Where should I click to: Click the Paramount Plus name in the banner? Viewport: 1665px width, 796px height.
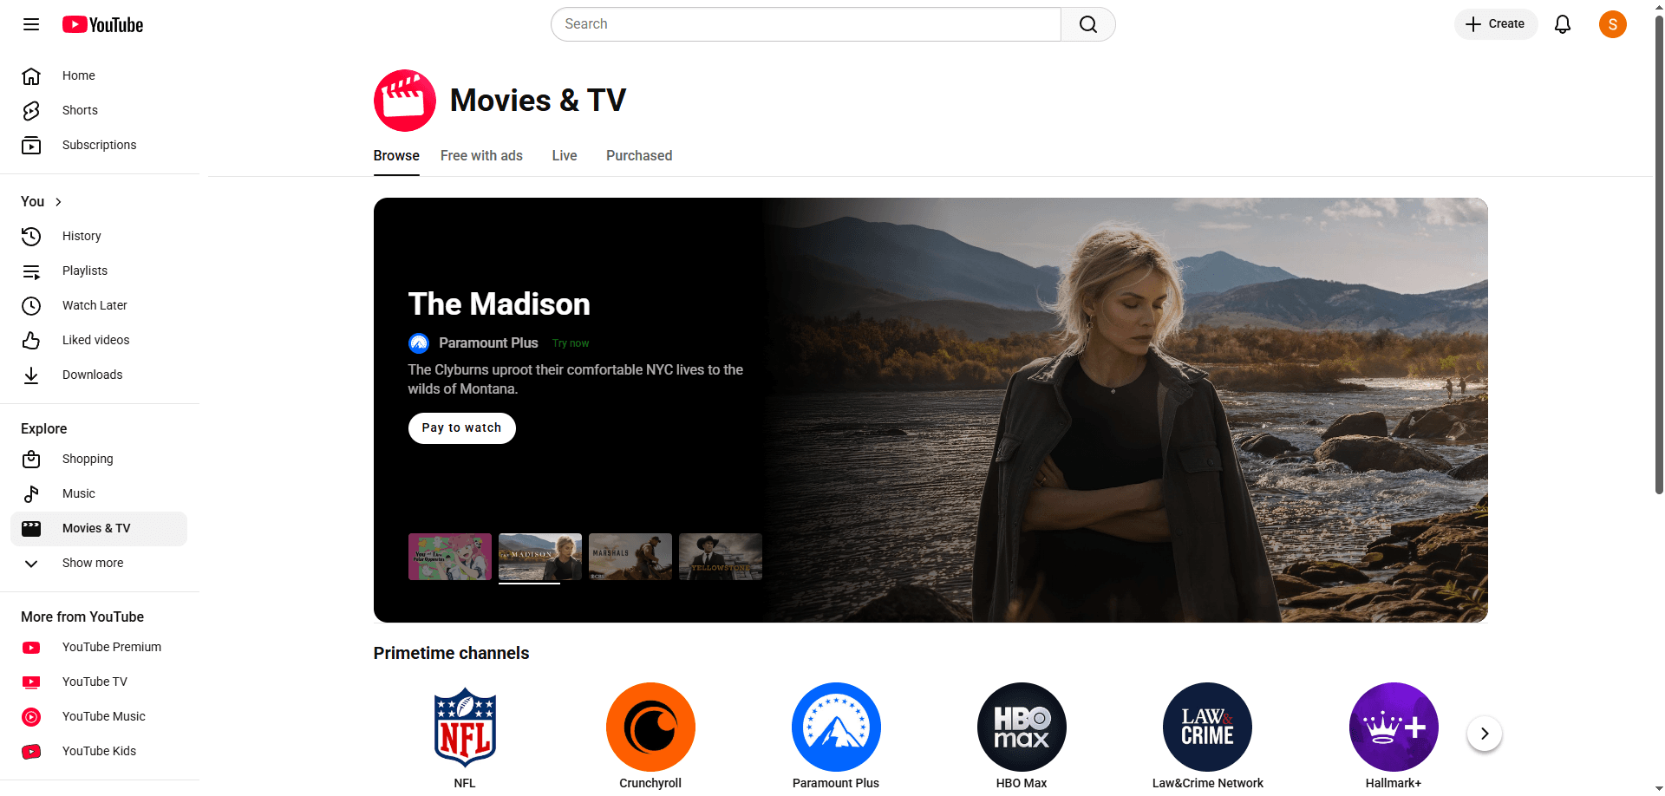pyautogui.click(x=488, y=343)
